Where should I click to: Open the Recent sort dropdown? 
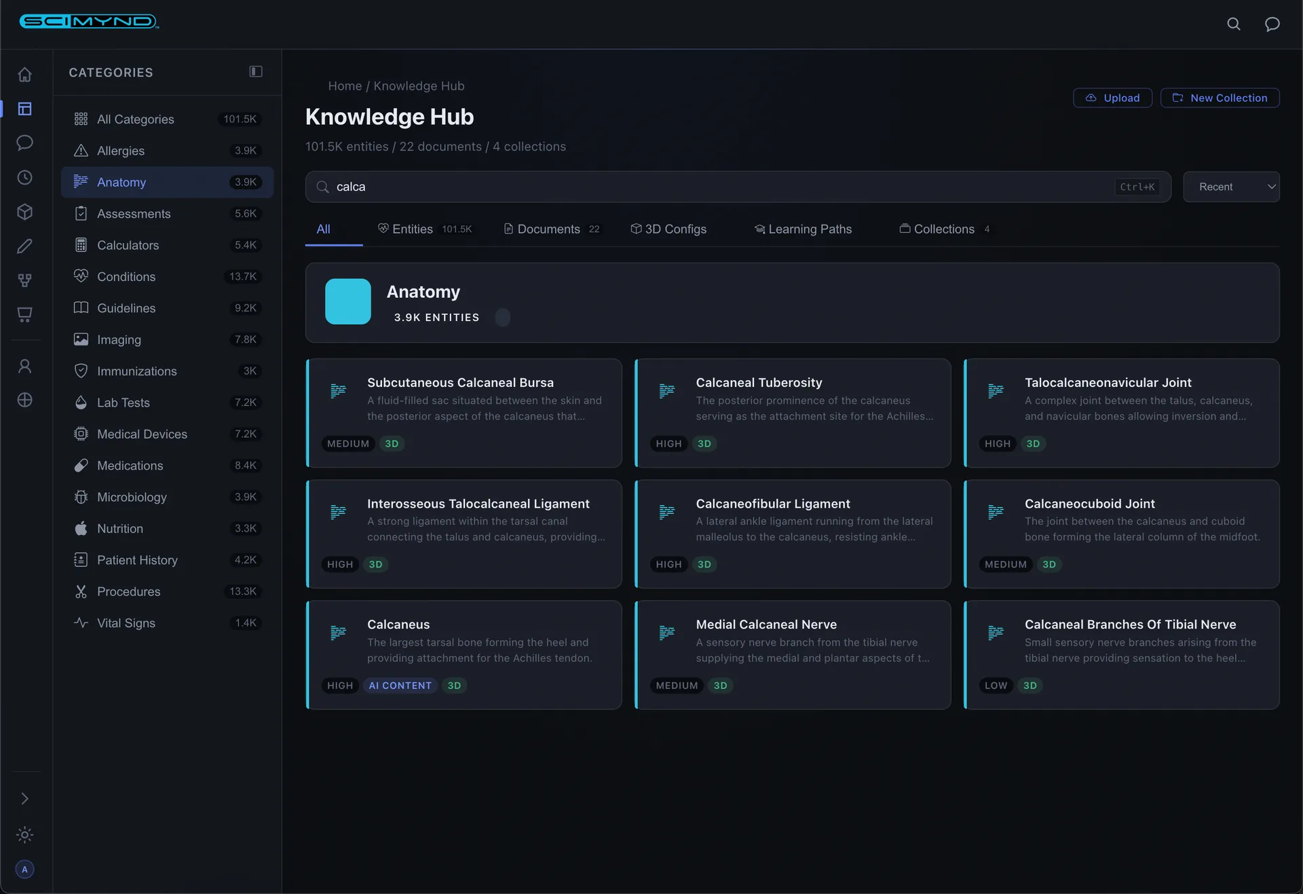(1232, 187)
